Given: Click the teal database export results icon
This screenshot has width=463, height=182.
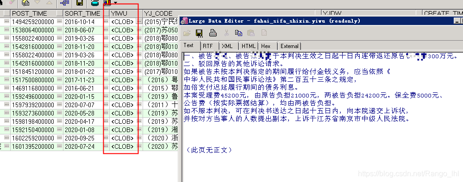Looking at the screenshot, I should click(x=95, y=3).
